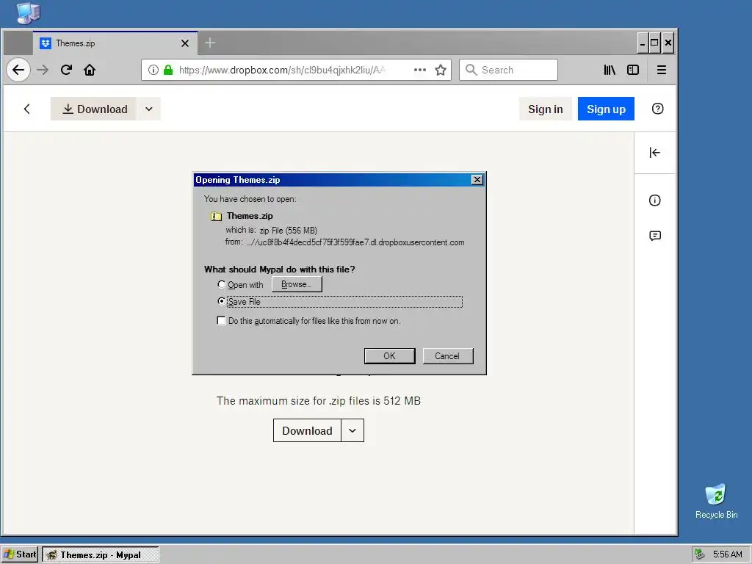Open Dropbox help question mark icon

657,109
